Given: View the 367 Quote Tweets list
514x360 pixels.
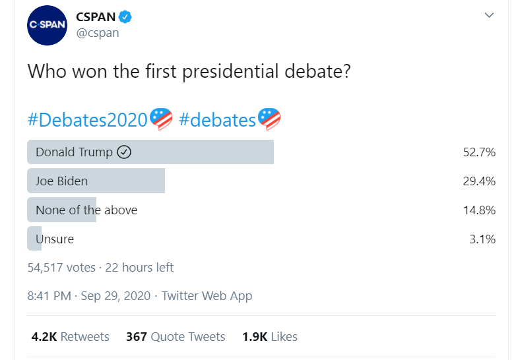Looking at the screenshot, I should 176,336.
